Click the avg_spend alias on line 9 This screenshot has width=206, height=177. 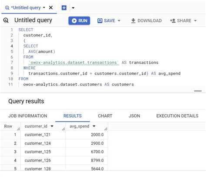point(169,73)
